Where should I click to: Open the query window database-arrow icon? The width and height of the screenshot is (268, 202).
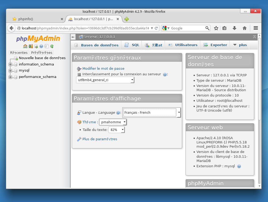pos(36,46)
